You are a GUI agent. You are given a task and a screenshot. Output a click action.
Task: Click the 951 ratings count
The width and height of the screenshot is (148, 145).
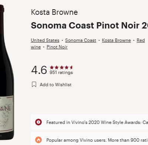61,72
